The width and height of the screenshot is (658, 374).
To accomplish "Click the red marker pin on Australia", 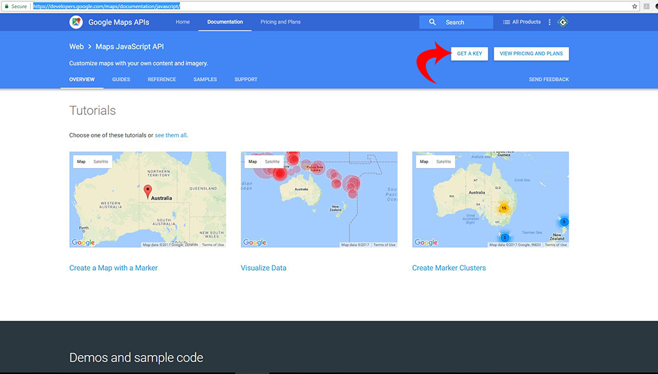I will [x=147, y=191].
